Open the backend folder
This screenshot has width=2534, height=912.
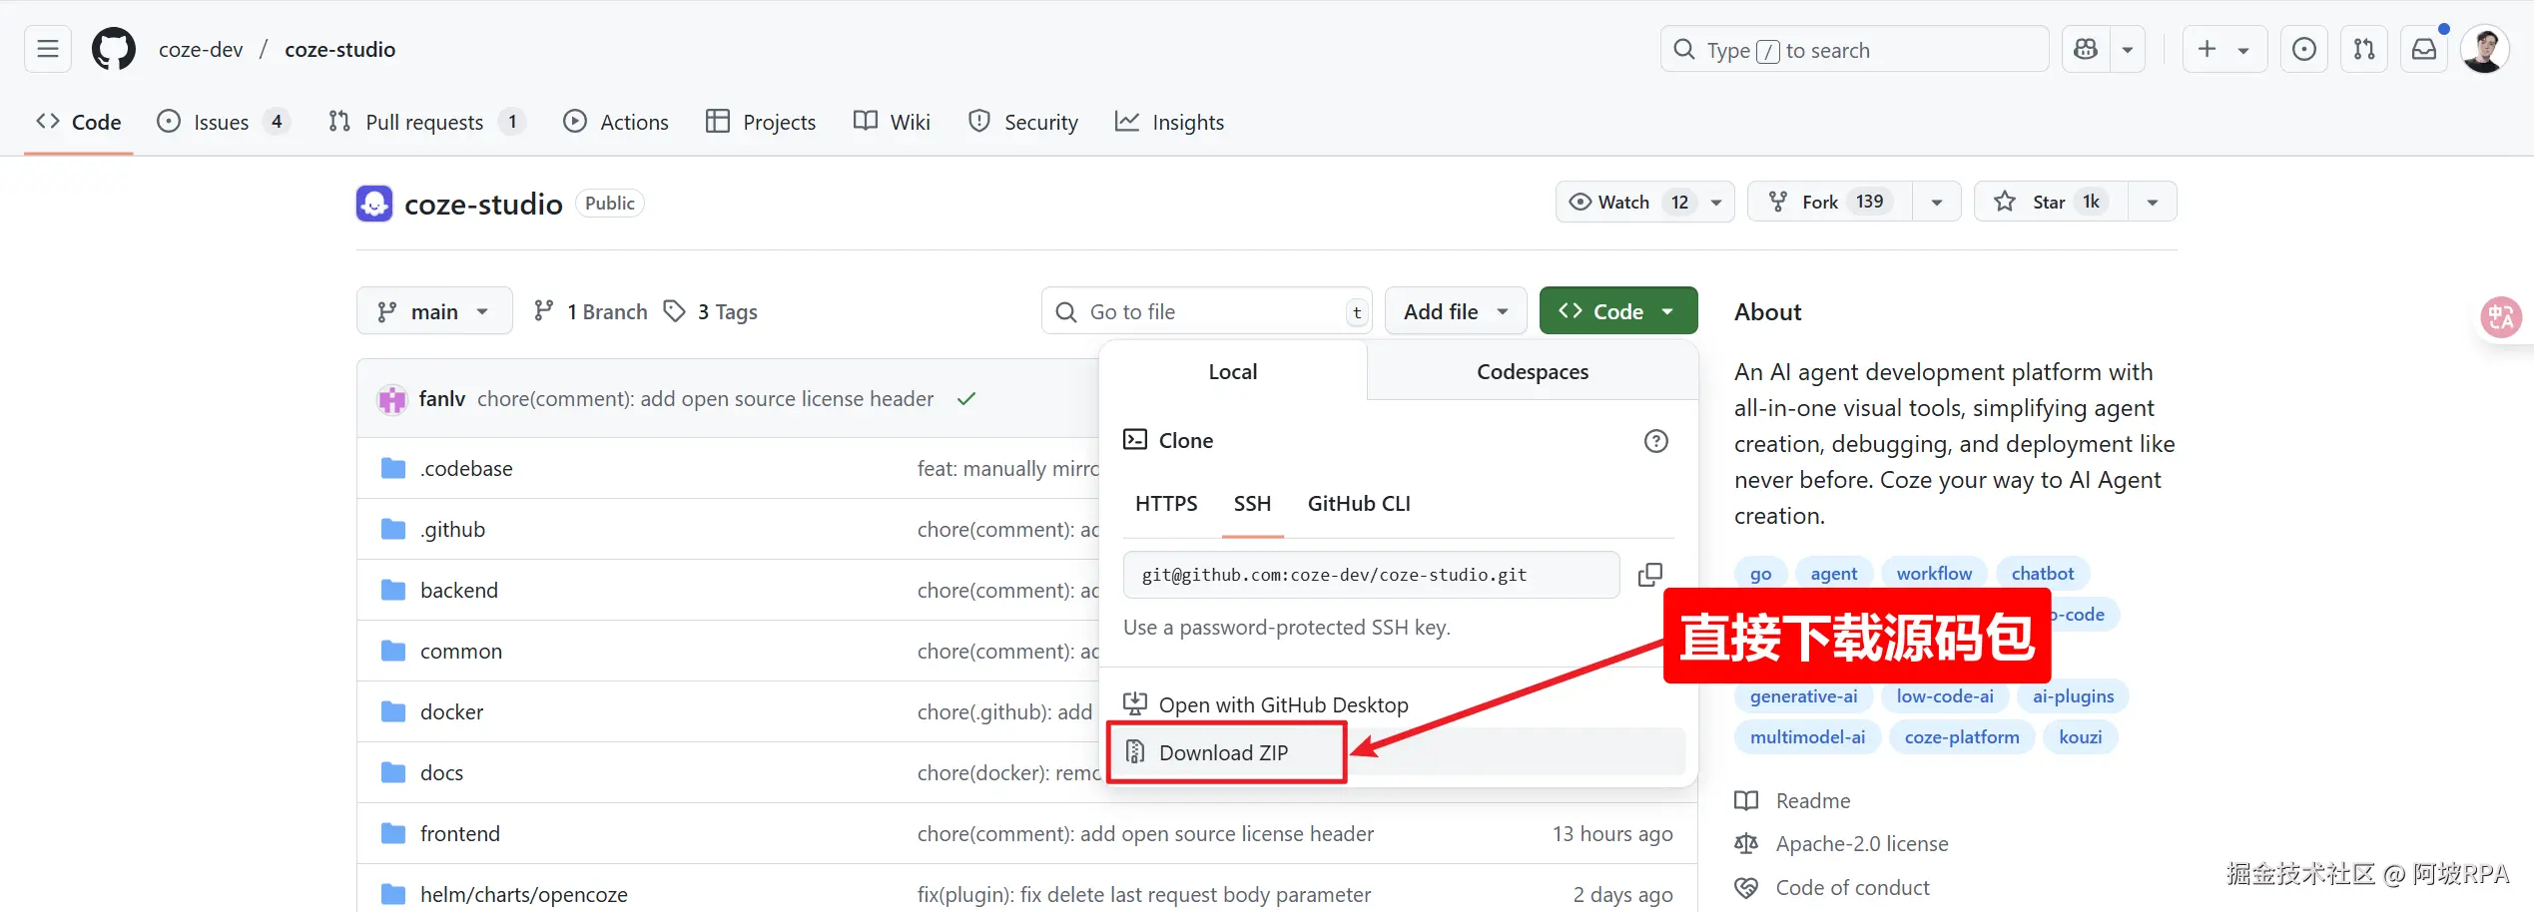pyautogui.click(x=459, y=591)
